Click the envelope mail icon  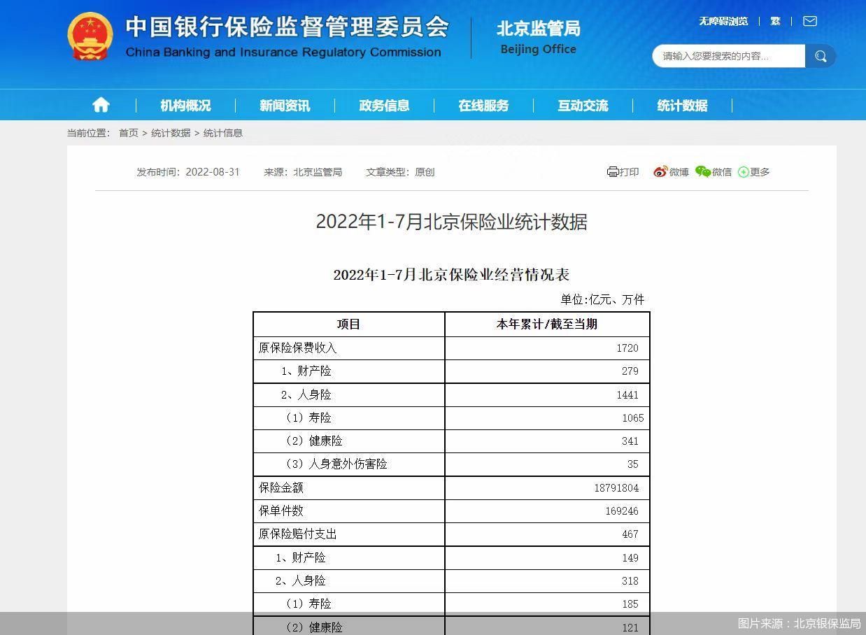coord(809,21)
